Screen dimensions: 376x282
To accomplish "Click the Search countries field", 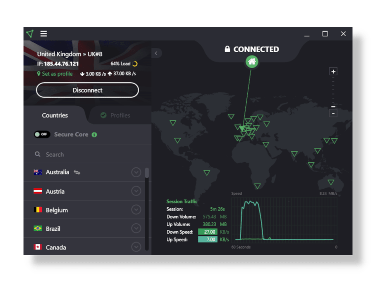I will [87, 154].
